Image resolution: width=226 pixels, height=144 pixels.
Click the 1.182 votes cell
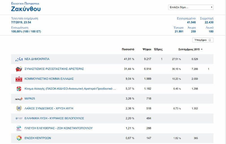click(147, 89)
